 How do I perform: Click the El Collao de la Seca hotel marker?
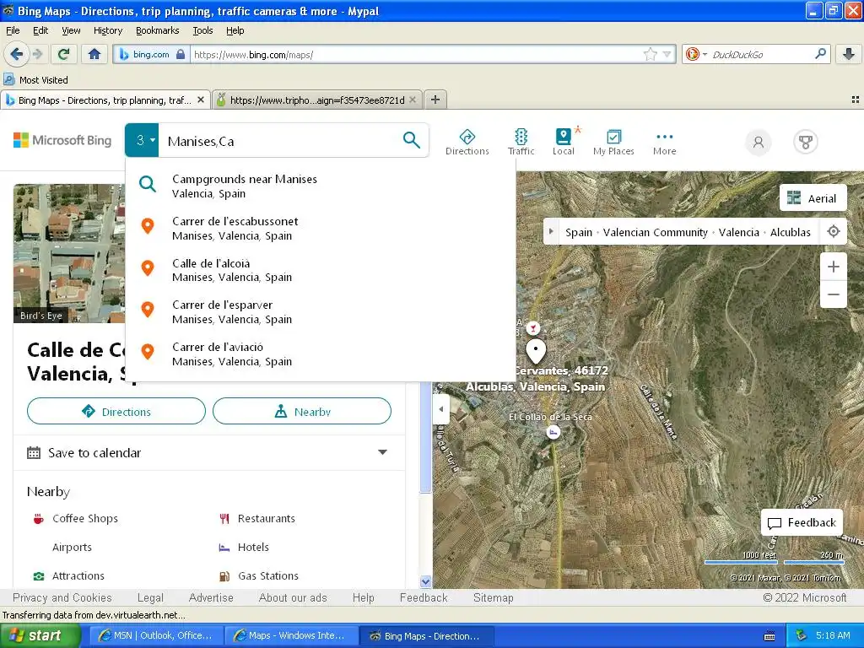point(553,432)
